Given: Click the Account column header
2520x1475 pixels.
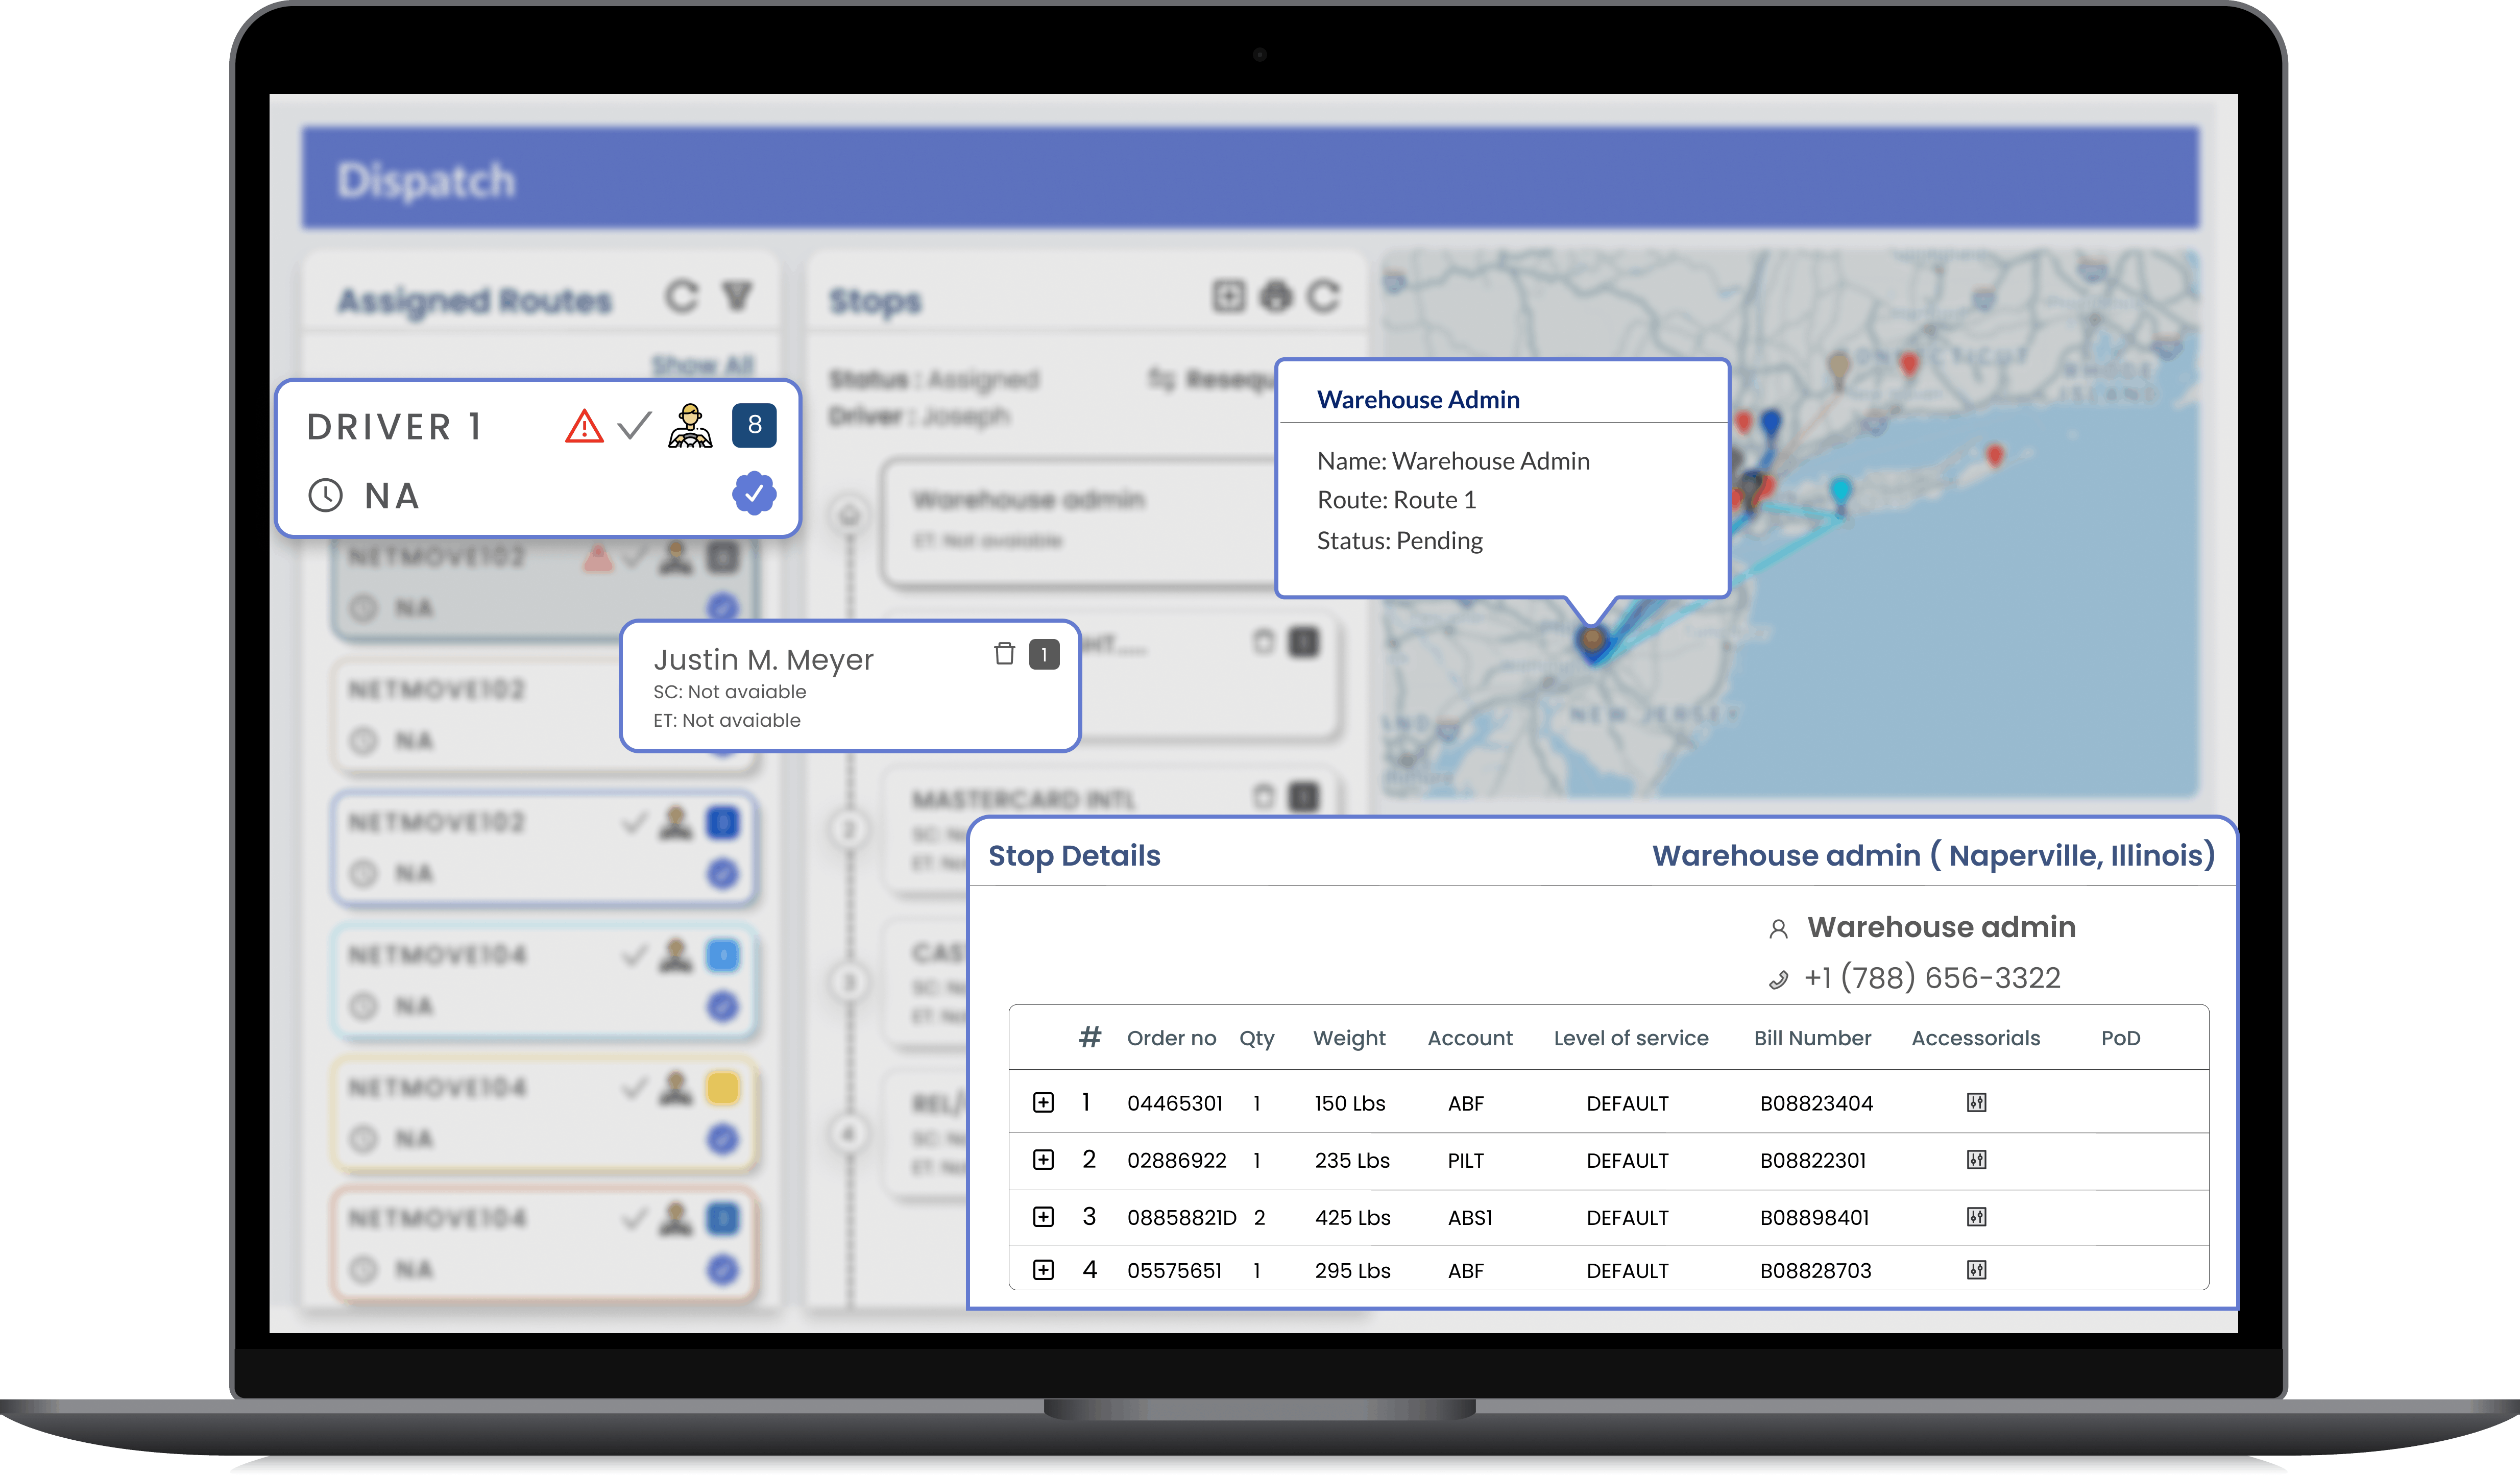Looking at the screenshot, I should [x=1469, y=1038].
